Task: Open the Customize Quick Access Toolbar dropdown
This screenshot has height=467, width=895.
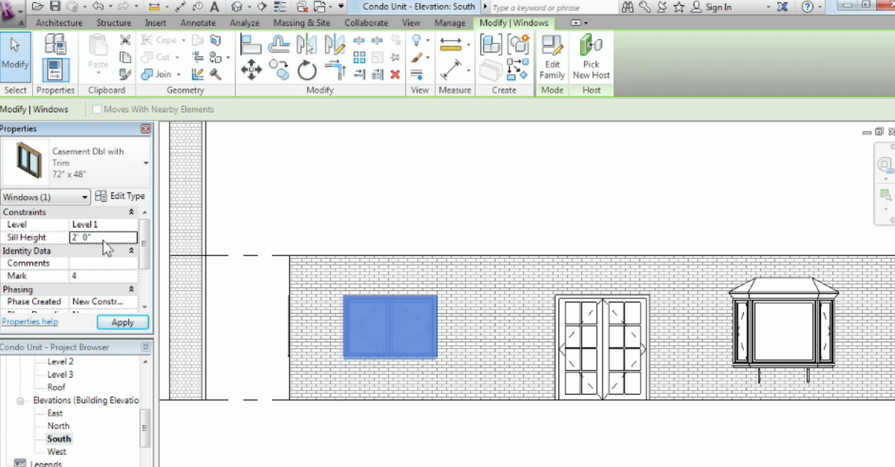Action: click(x=340, y=6)
